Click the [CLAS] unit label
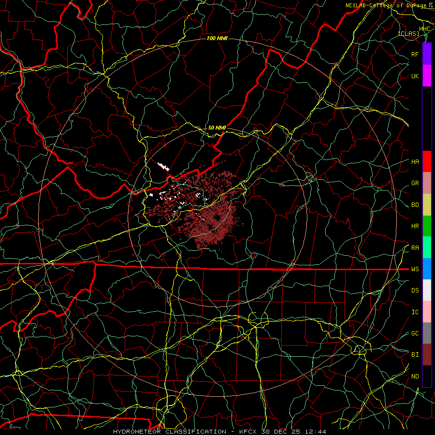 (x=409, y=34)
